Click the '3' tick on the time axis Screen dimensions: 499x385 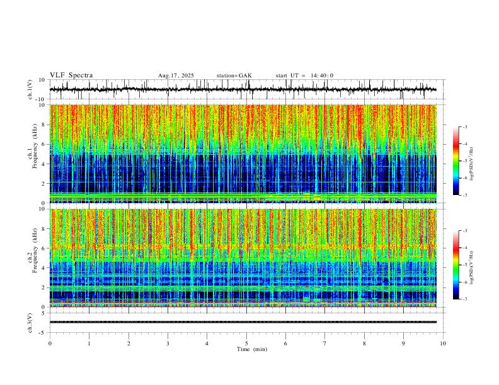click(x=168, y=343)
